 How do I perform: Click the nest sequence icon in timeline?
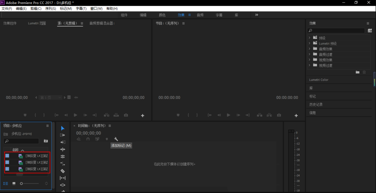click(x=79, y=139)
